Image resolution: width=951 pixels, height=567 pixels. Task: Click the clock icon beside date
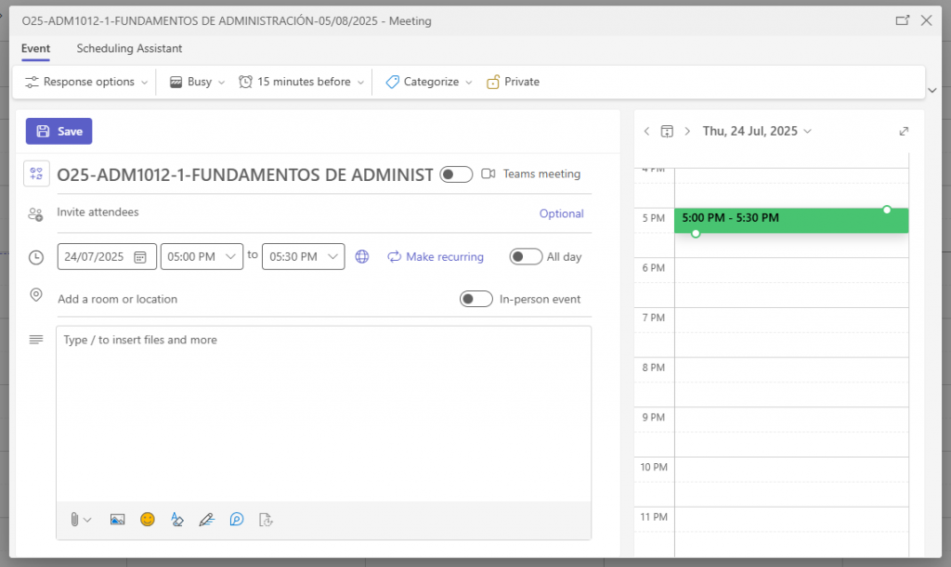pos(36,257)
